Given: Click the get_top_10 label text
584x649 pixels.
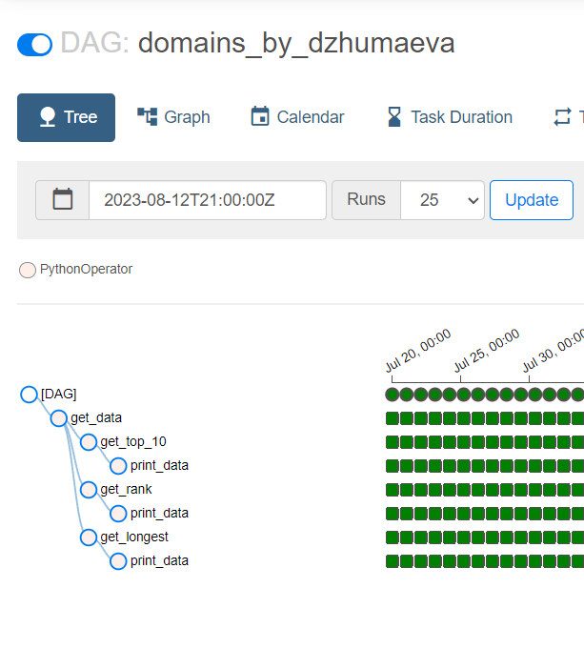Looking at the screenshot, I should [x=133, y=441].
